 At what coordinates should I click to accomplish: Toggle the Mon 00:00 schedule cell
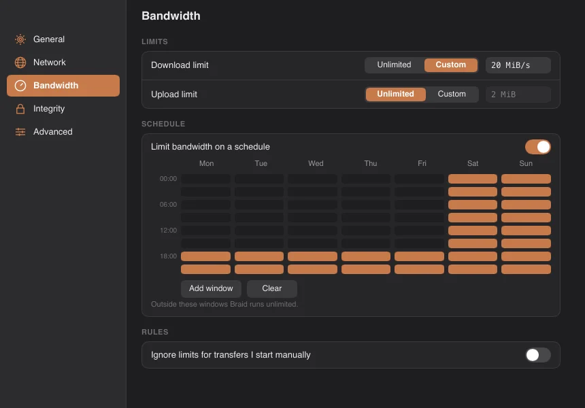pos(205,179)
